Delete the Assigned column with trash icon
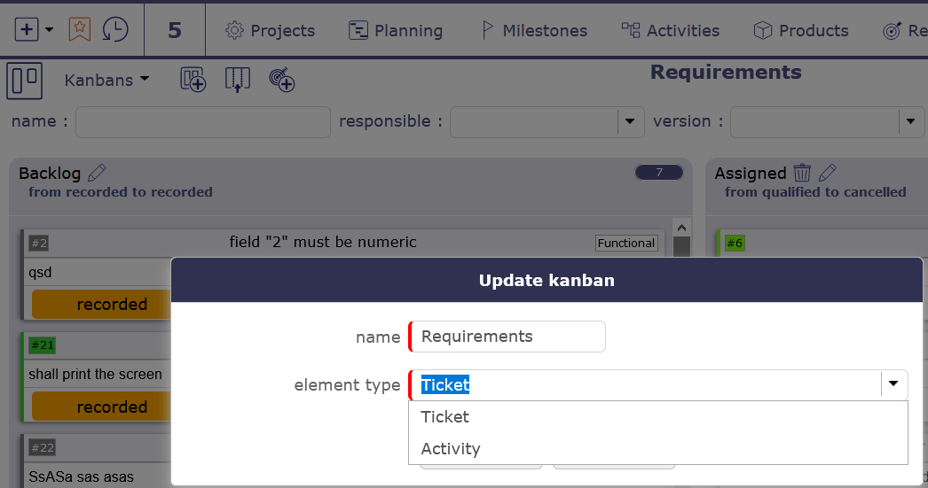This screenshot has height=488, width=928. tap(802, 173)
